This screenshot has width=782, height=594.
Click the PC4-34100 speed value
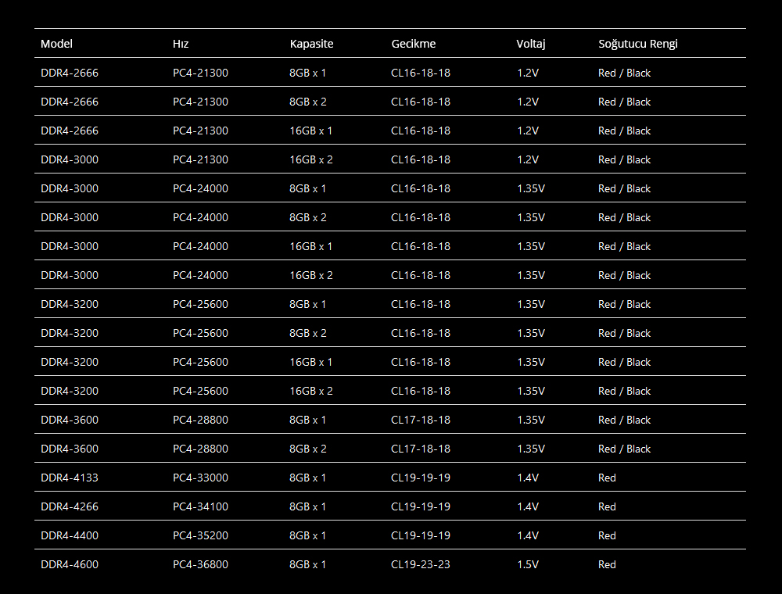200,506
